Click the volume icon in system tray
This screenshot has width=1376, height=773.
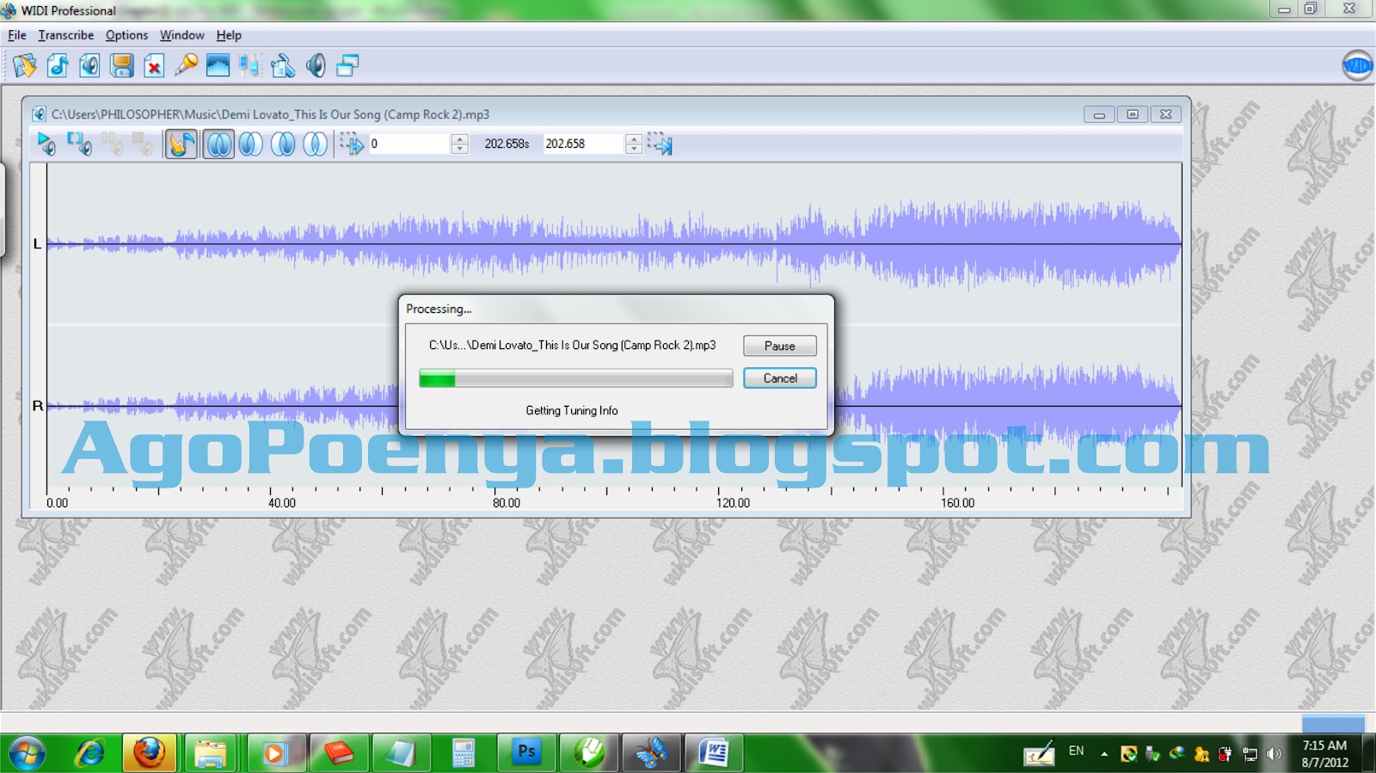[1275, 754]
